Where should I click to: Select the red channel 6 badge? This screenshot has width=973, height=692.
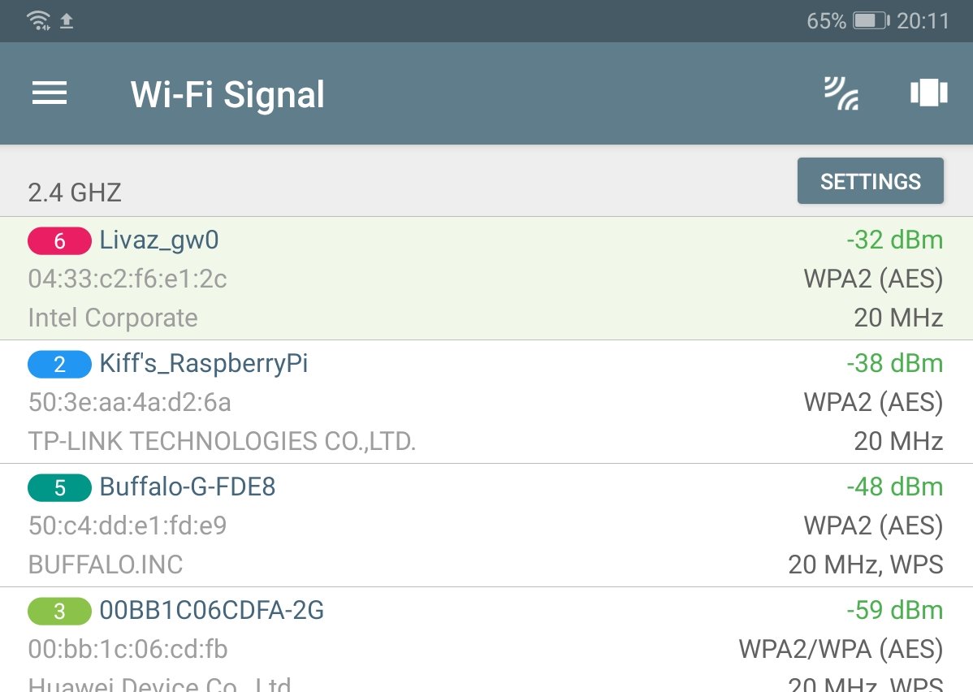(x=59, y=240)
